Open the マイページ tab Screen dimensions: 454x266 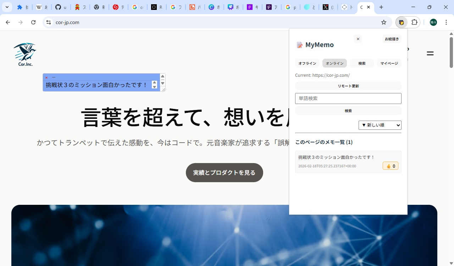click(389, 63)
